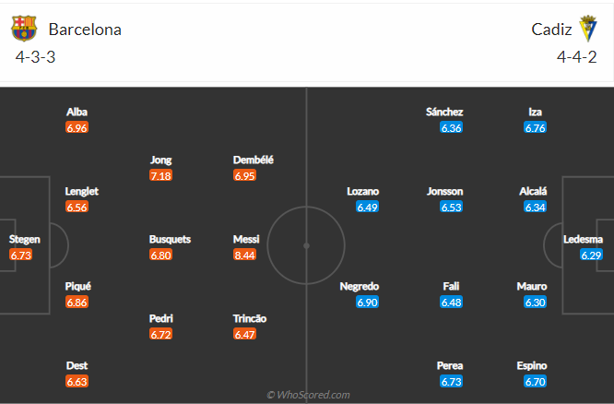Select Messi's player name
This screenshot has height=404, width=614.
click(x=245, y=239)
